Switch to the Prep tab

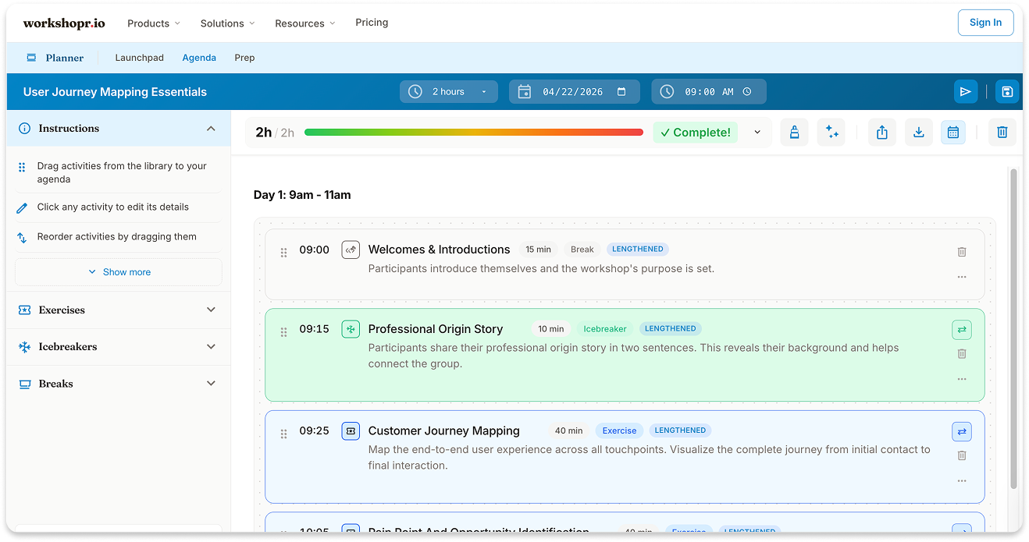(x=244, y=58)
